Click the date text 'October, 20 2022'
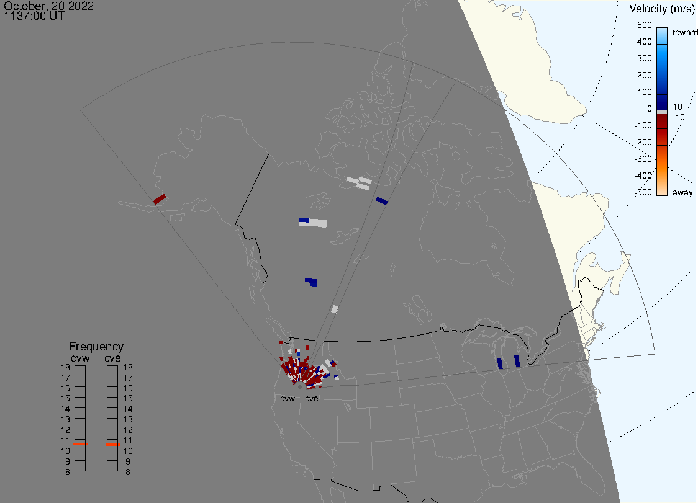Screen dimensions: 698x503 click(48, 6)
